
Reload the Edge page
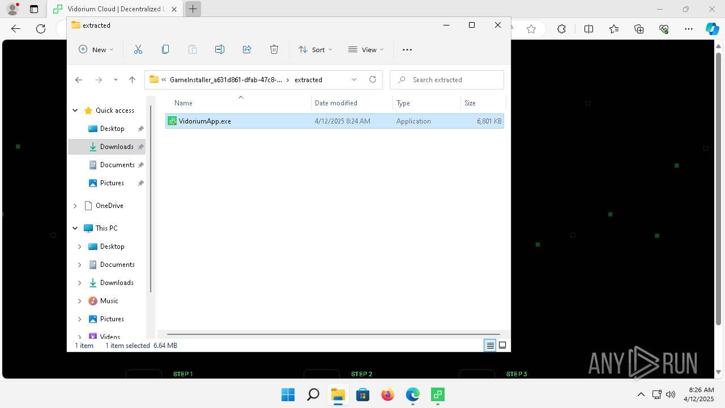pyautogui.click(x=41, y=29)
